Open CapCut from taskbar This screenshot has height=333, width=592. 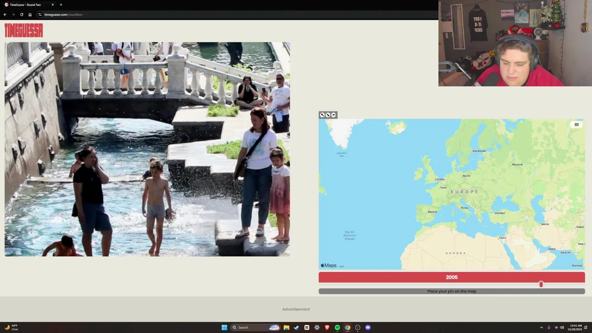click(307, 327)
